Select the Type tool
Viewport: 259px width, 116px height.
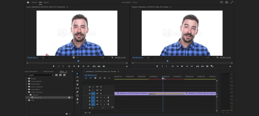click(x=77, y=103)
